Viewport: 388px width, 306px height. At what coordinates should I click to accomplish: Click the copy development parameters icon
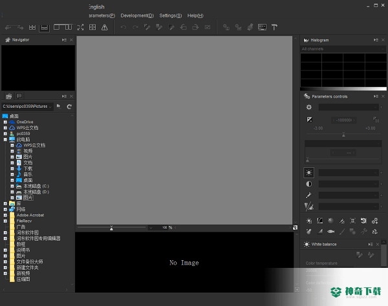coord(147,27)
